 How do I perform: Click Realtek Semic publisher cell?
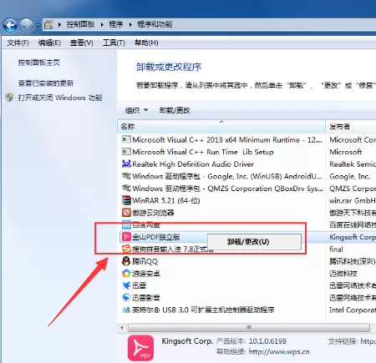point(353,164)
